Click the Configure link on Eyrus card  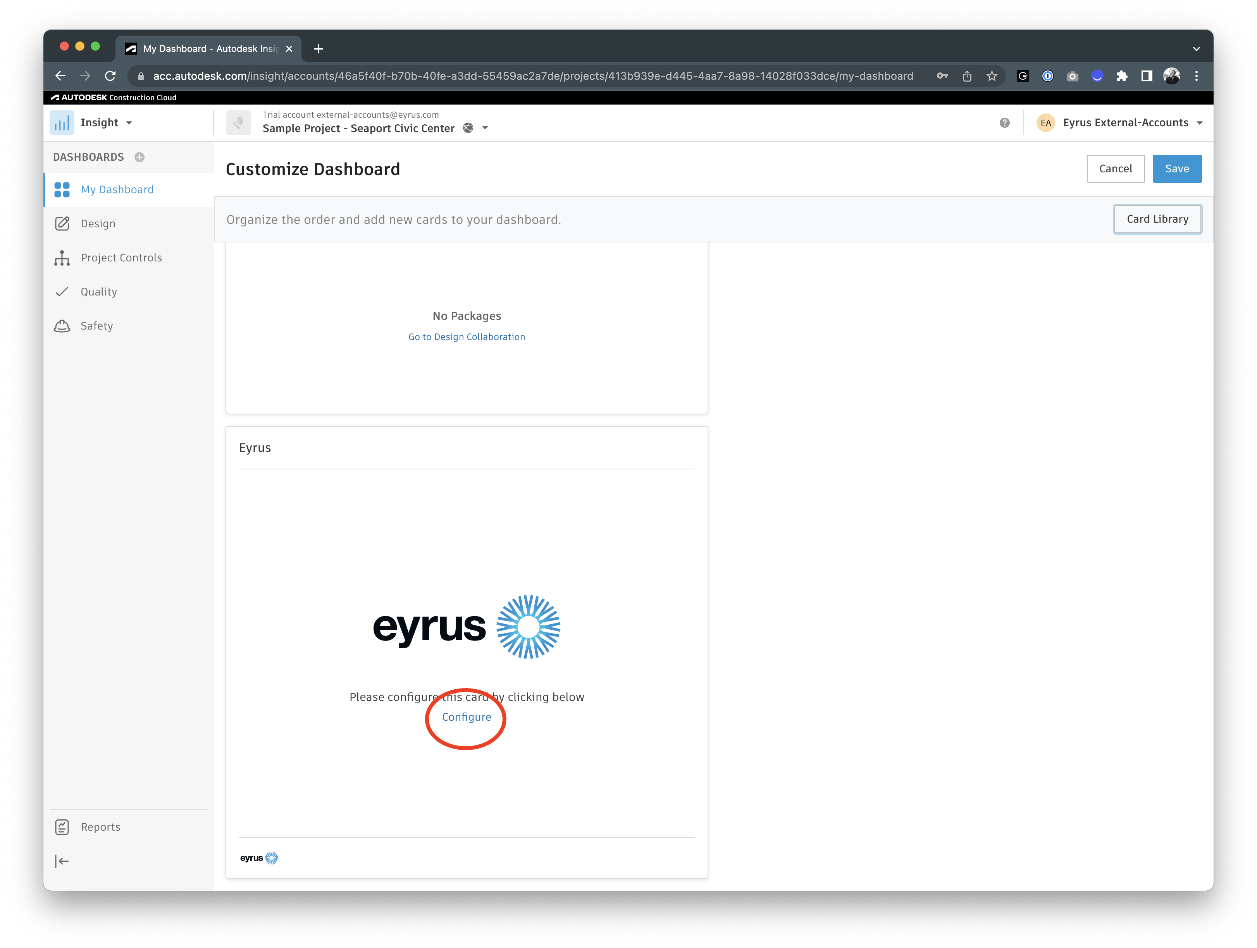coord(467,717)
